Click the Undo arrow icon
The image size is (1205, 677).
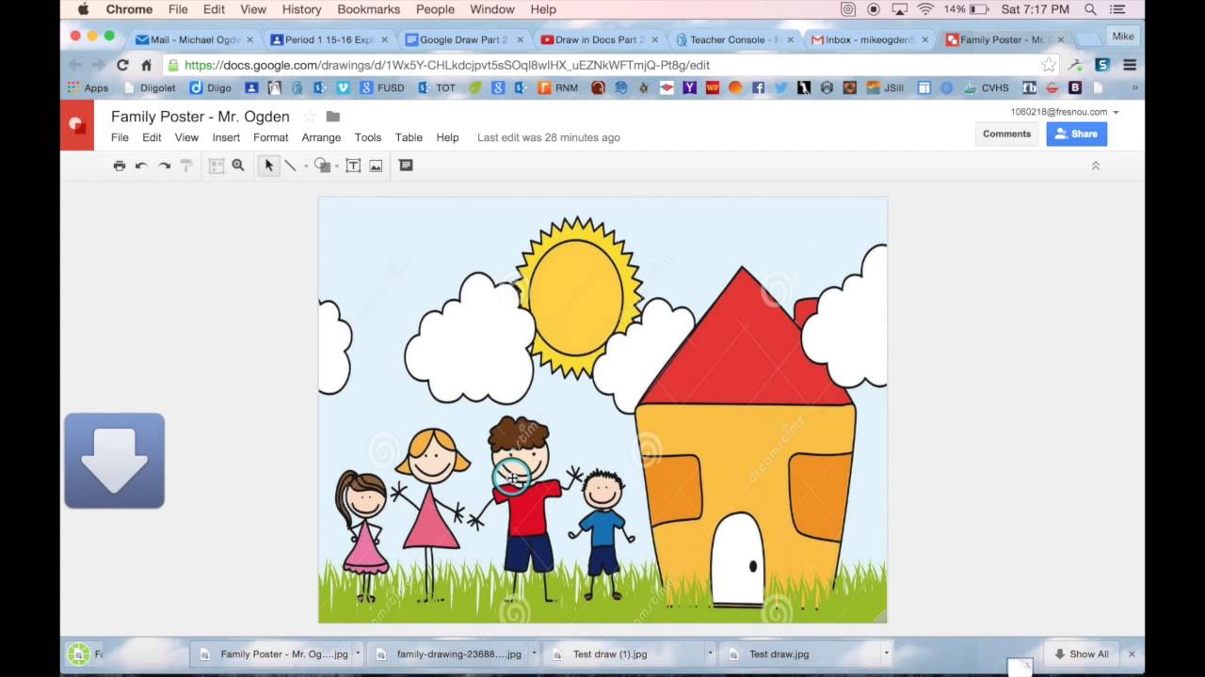[141, 165]
